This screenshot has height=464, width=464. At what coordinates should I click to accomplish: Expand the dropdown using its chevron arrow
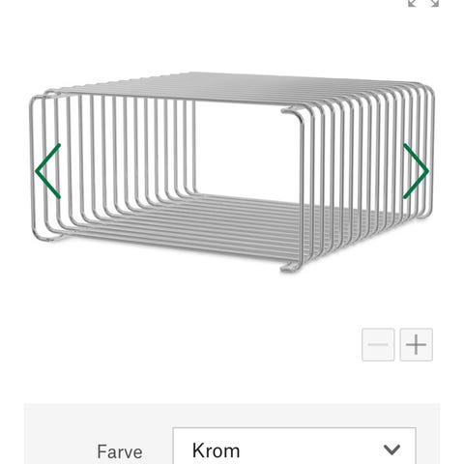tap(391, 449)
